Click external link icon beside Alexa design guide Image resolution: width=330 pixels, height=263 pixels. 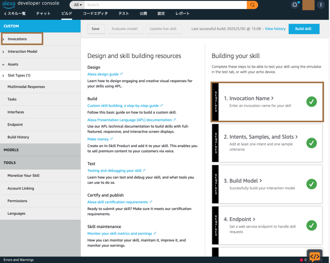[x=121, y=74]
